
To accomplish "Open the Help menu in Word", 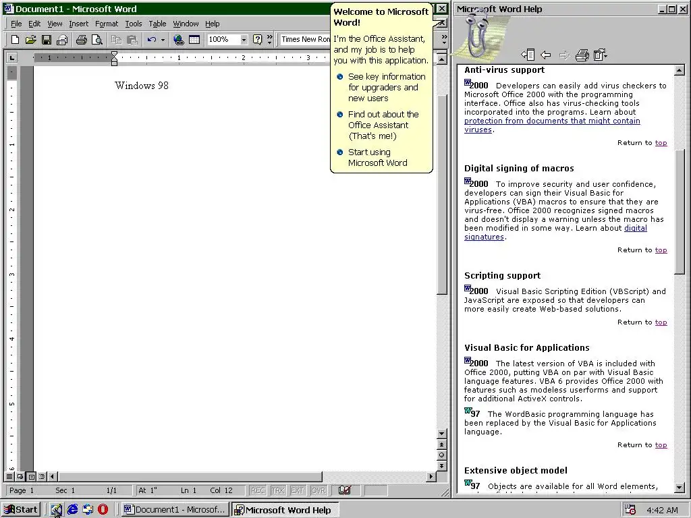I will click(x=213, y=24).
